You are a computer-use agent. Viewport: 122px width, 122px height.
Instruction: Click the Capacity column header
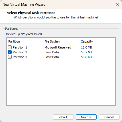pyautogui.click(x=97, y=41)
